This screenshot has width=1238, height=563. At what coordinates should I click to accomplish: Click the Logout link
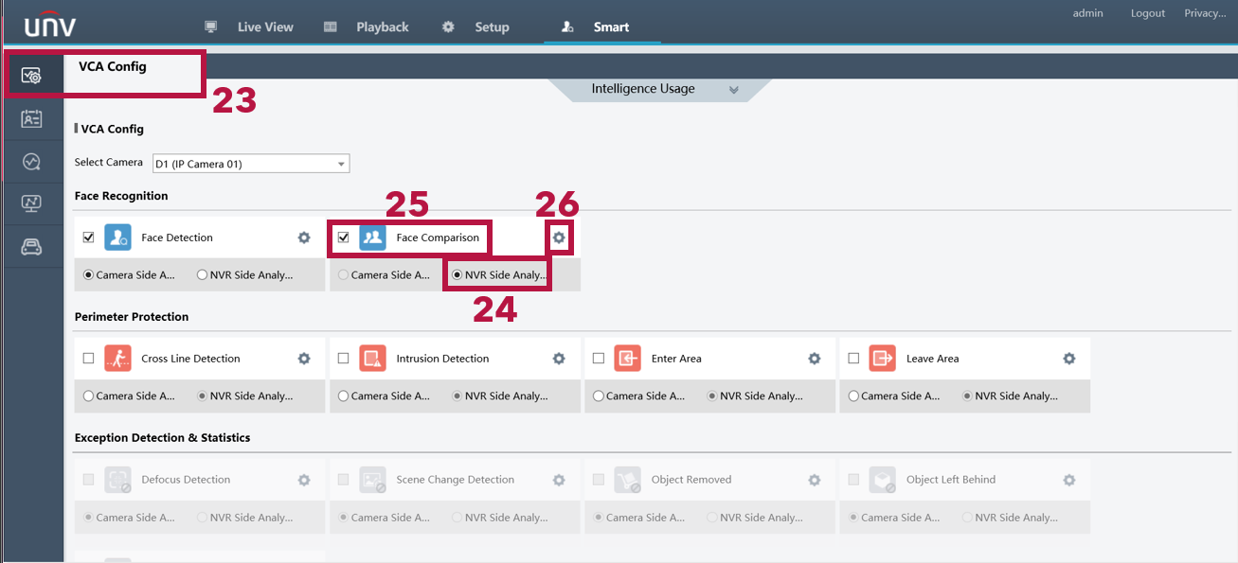point(1147,13)
